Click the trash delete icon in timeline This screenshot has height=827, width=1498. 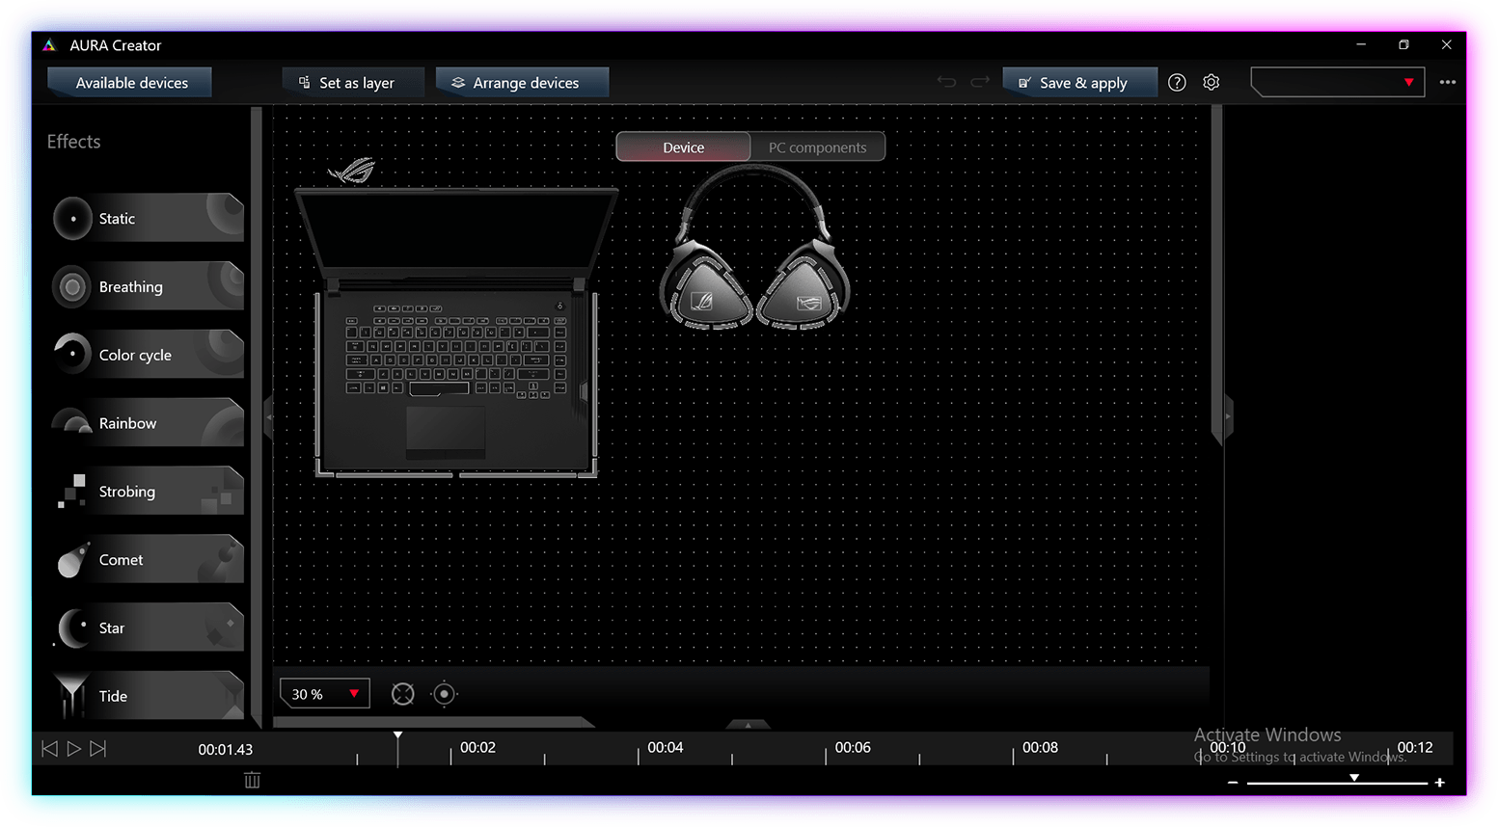[252, 780]
